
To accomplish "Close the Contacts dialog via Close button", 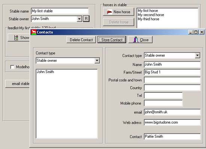I will tap(140, 40).
